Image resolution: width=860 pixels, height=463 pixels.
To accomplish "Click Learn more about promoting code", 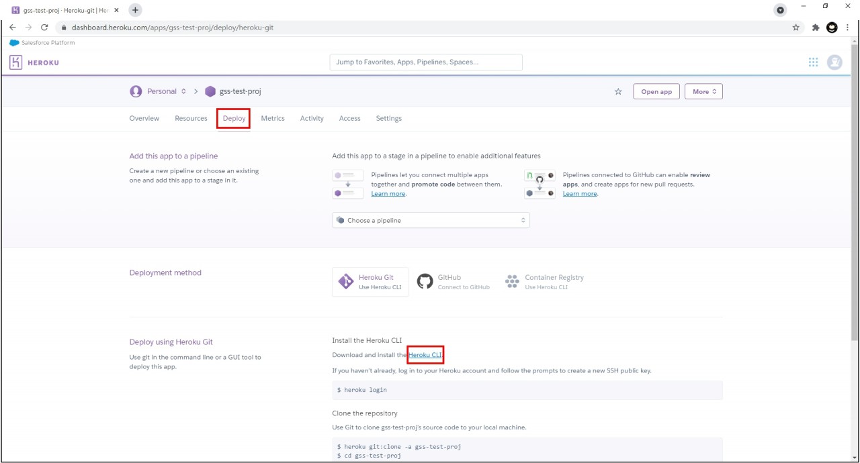I will click(x=388, y=194).
